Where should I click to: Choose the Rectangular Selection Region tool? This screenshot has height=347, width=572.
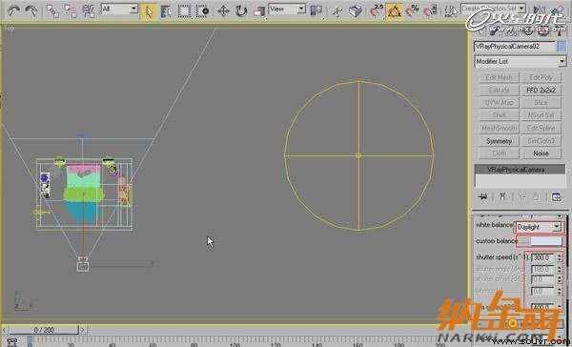coord(184,11)
